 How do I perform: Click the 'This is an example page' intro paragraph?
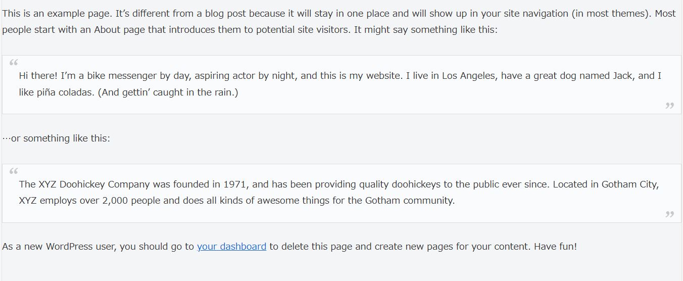(x=339, y=21)
